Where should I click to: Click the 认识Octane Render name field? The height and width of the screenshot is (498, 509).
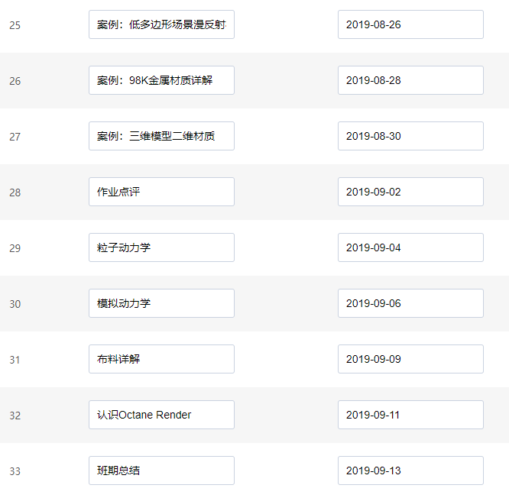(x=161, y=415)
